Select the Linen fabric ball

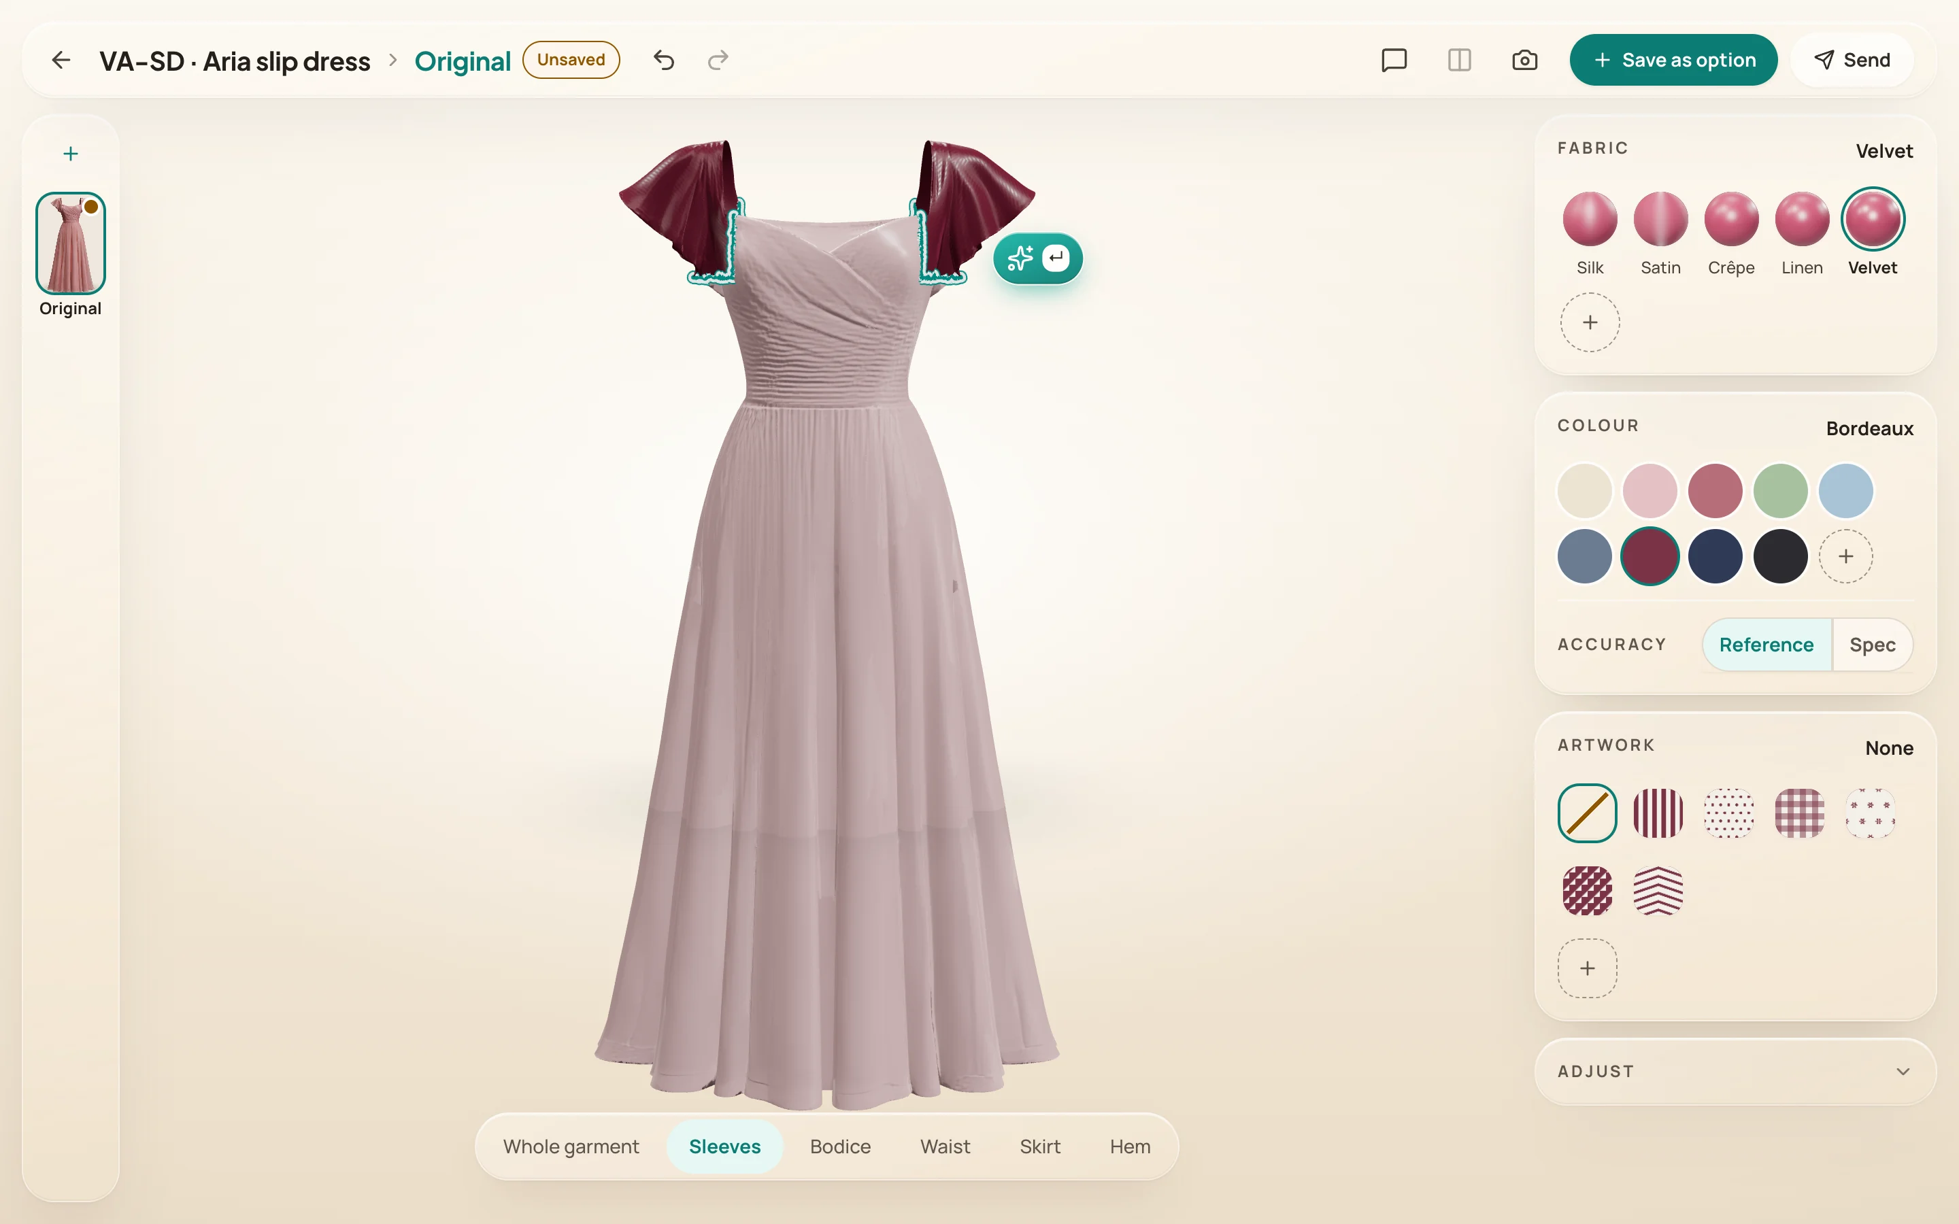[1802, 218]
